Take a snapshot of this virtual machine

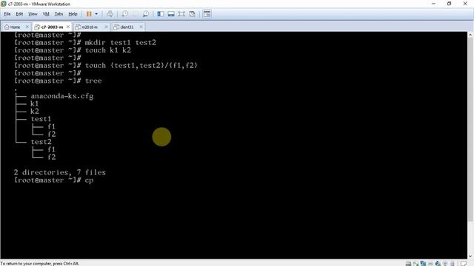point(125,14)
